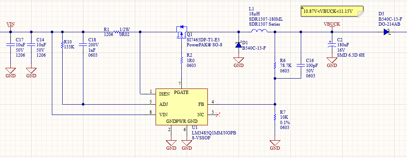
Task: Select the 0.1% tolerance text of R7
Action: coord(285,122)
